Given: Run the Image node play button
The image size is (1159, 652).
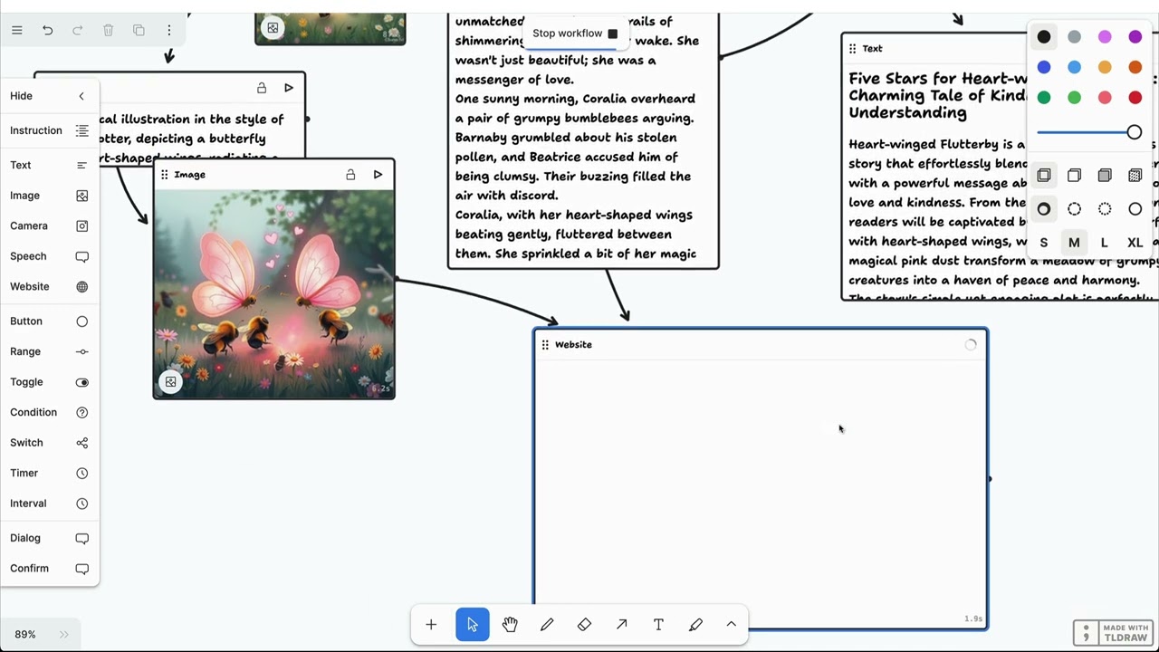Looking at the screenshot, I should (378, 175).
